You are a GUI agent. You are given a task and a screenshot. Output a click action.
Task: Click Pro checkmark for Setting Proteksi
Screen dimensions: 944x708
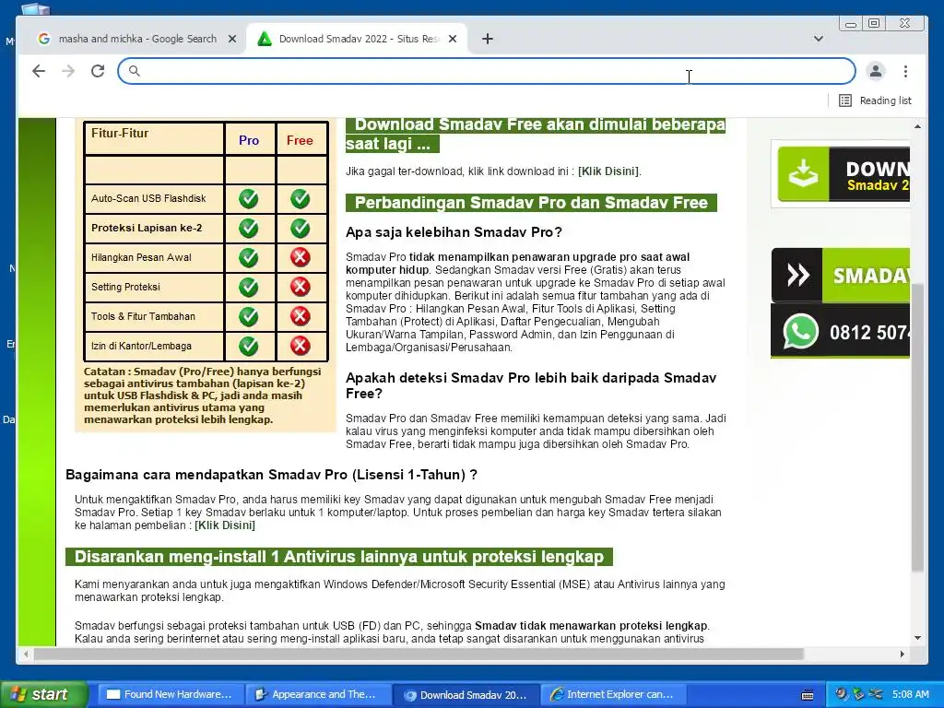click(249, 288)
